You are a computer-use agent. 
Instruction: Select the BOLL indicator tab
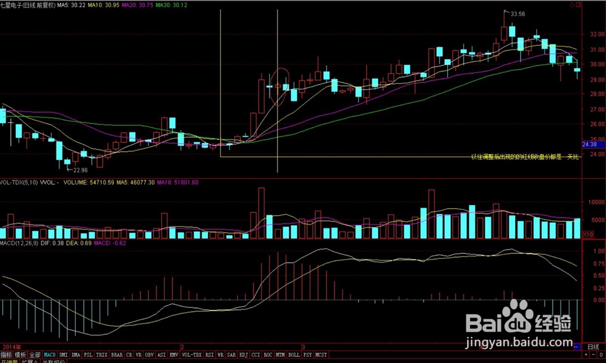pos(294,355)
